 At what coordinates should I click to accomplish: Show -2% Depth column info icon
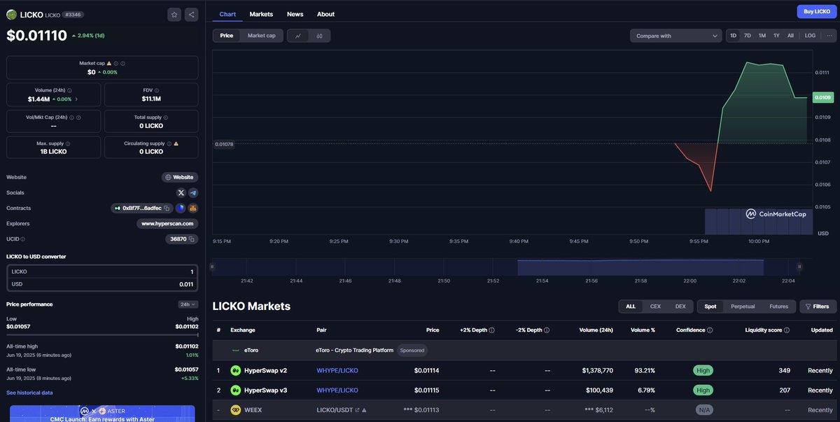pyautogui.click(x=547, y=330)
